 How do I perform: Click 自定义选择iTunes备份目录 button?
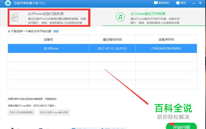54,112
